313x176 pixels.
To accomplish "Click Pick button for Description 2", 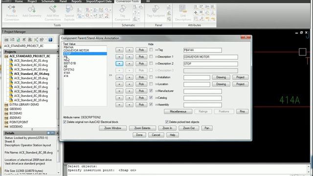I will point(141,64).
